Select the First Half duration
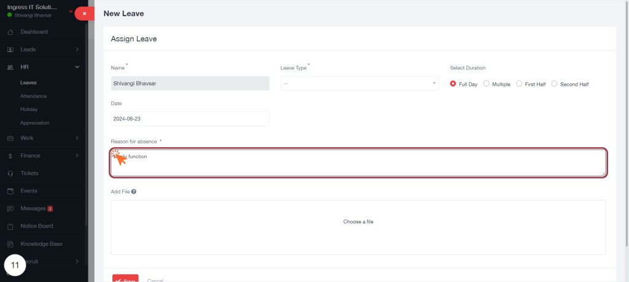Viewport: 629px width, 282px height. pos(518,84)
